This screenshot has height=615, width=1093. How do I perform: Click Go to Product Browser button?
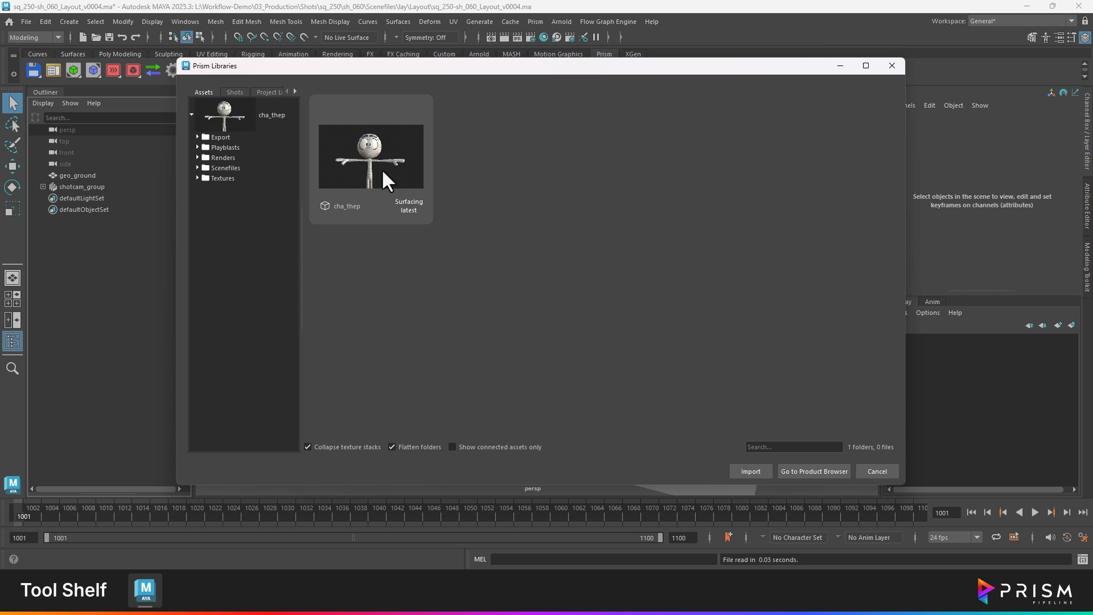point(814,471)
